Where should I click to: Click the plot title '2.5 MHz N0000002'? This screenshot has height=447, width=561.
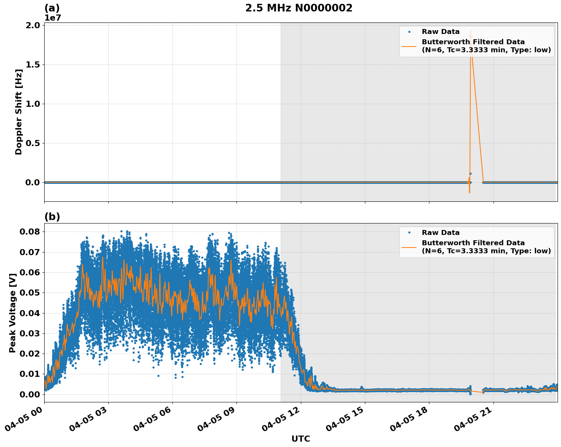pyautogui.click(x=299, y=8)
